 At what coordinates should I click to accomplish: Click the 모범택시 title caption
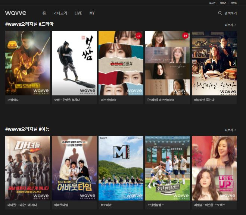pyautogui.click(x=13, y=100)
